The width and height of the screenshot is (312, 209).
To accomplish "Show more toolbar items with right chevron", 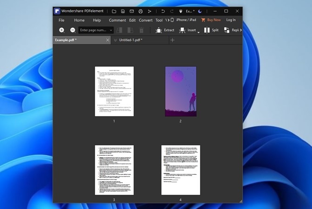I will 240,30.
